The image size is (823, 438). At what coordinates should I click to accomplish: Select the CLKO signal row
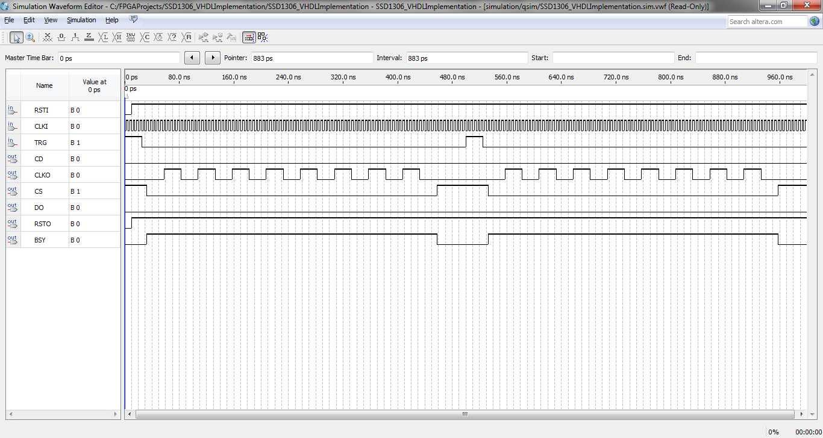tap(42, 175)
